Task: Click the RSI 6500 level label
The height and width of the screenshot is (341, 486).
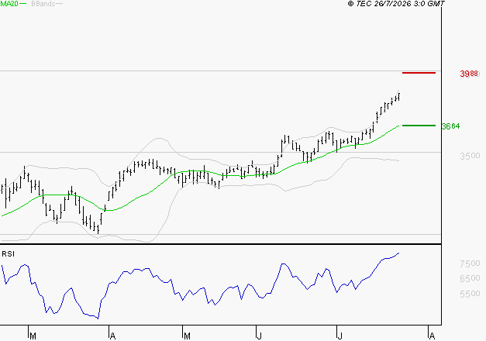Action: pyautogui.click(x=470, y=278)
